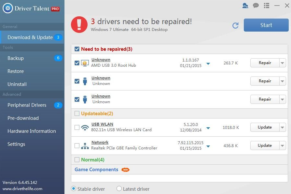Close the Driver Talent window
Image resolution: width=291 pixels, height=194 pixels.
pyautogui.click(x=287, y=6)
